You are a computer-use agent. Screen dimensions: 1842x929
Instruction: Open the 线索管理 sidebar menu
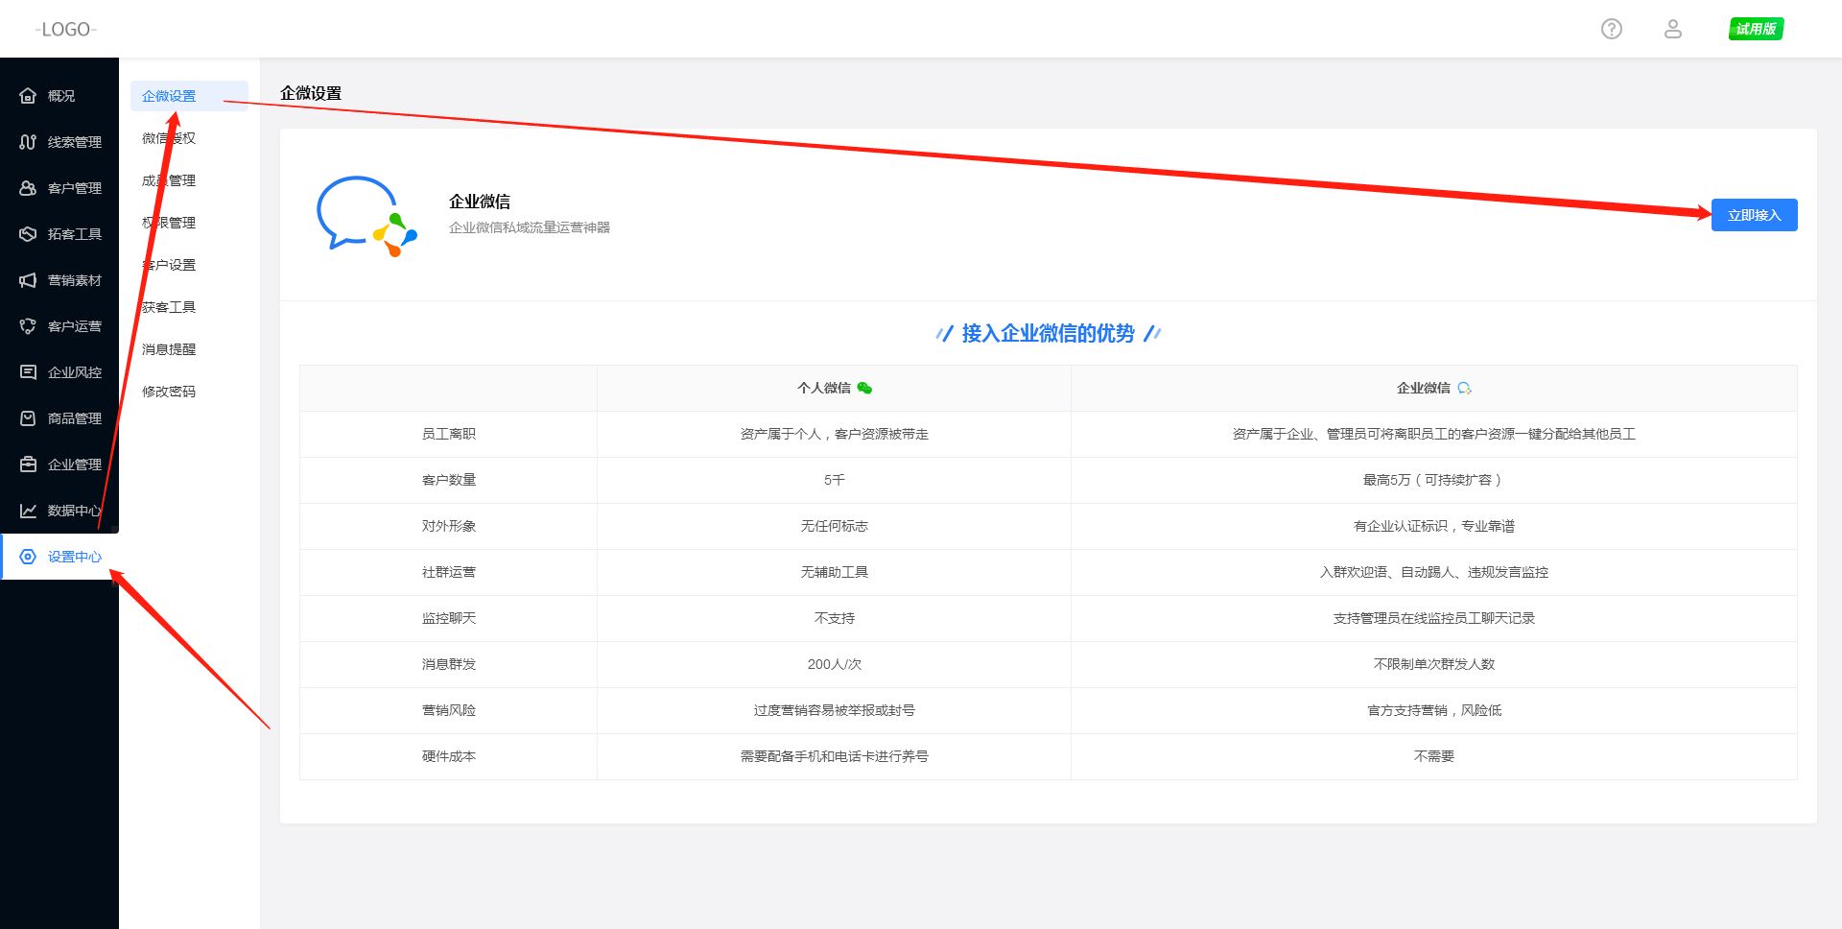point(59,142)
